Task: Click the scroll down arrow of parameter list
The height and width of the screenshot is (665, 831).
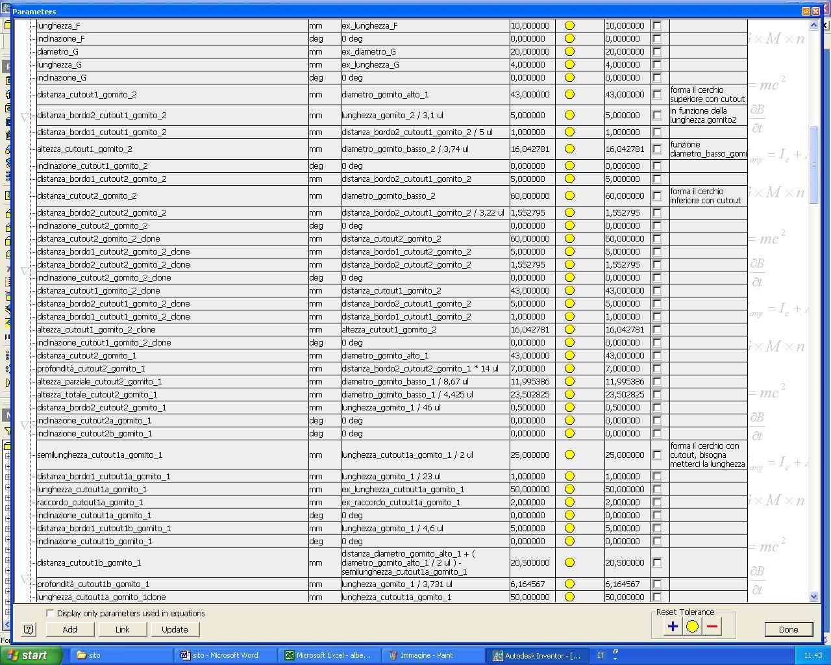Action: [x=814, y=596]
